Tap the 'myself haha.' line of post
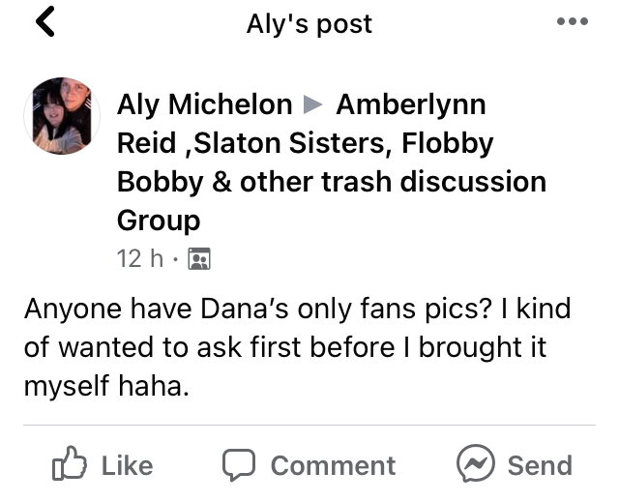 (106, 386)
